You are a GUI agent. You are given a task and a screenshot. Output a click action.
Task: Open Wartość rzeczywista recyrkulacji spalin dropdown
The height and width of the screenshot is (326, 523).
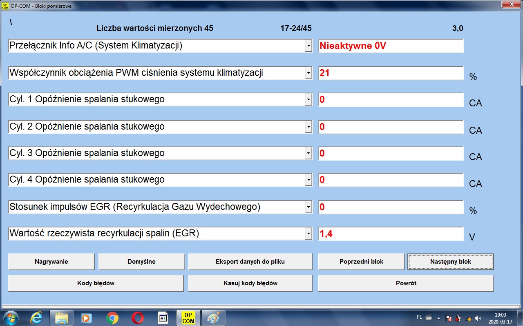pos(308,234)
